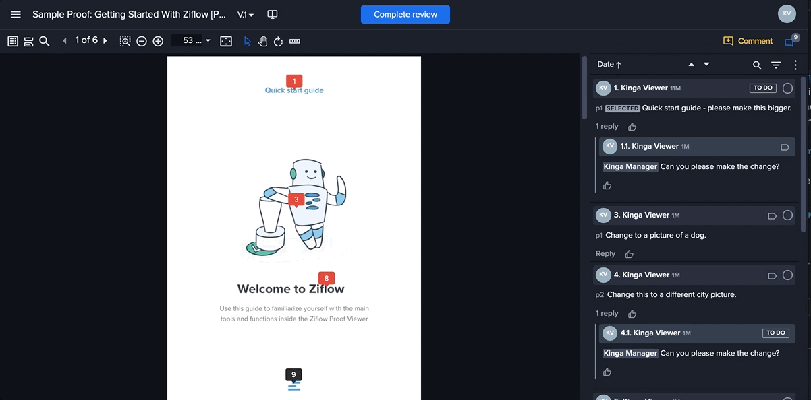Toggle resolved circle on comment 3
The width and height of the screenshot is (811, 400).
pyautogui.click(x=787, y=215)
